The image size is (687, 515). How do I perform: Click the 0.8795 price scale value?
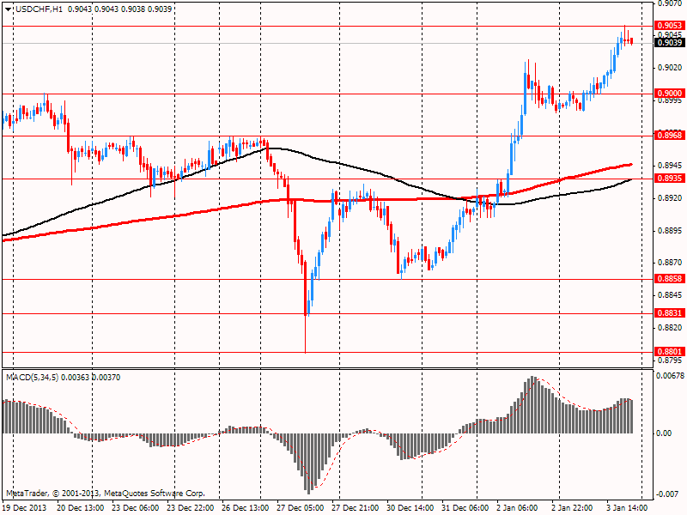670,360
